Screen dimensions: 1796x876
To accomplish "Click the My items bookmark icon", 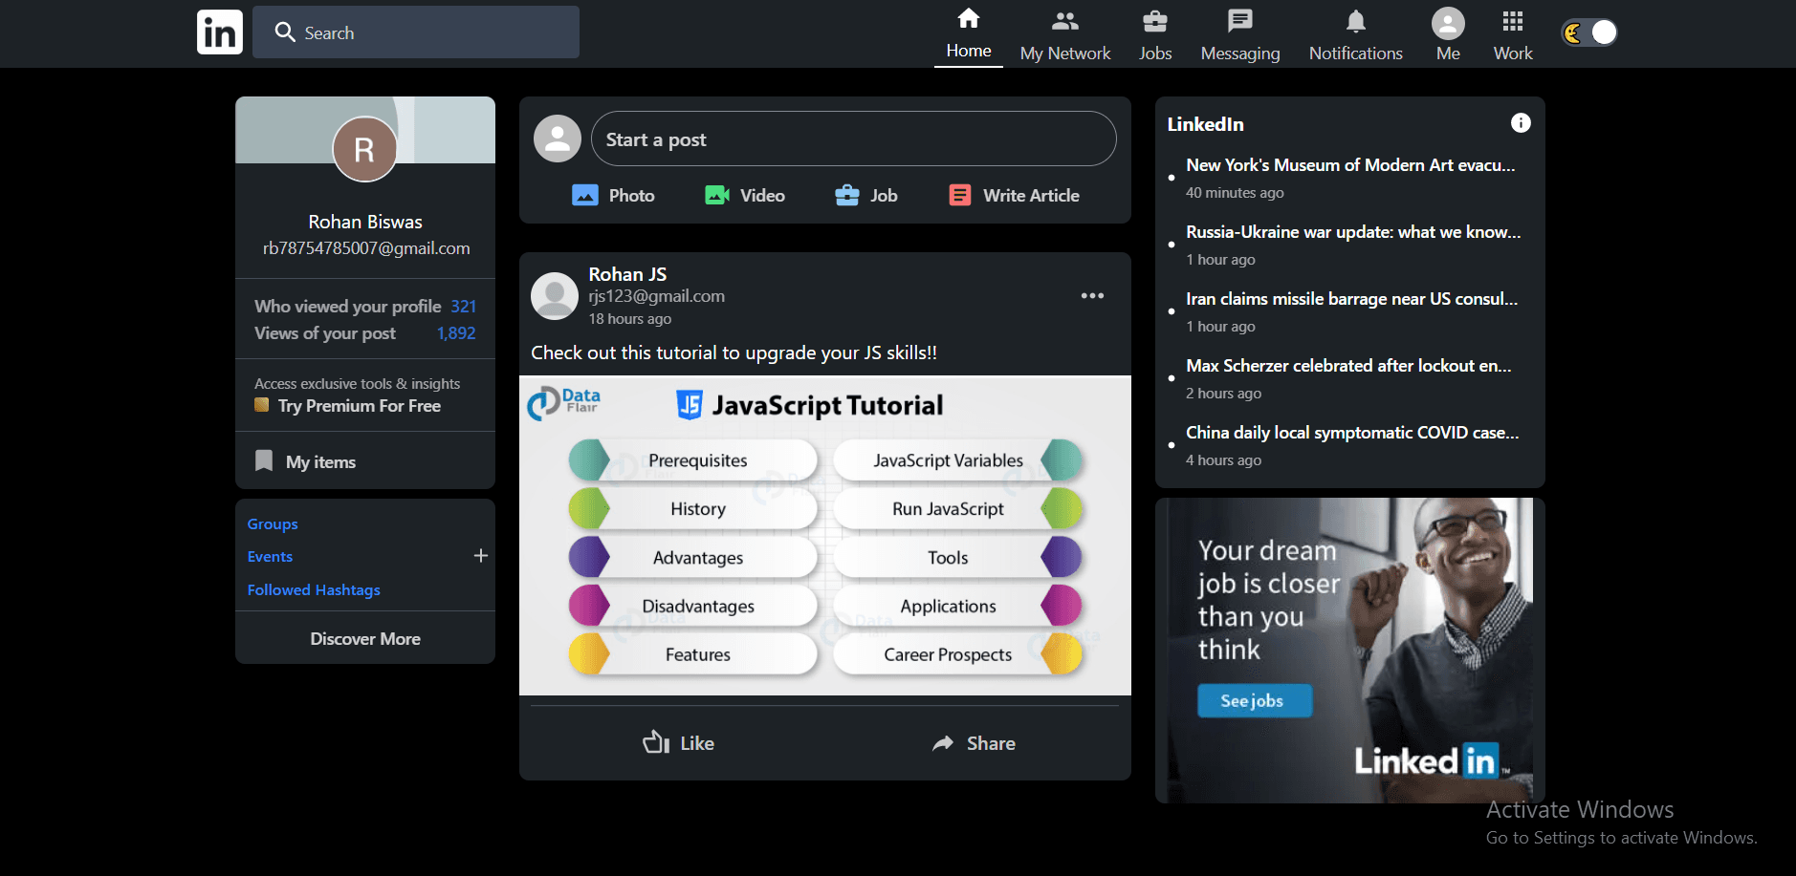I will [264, 460].
